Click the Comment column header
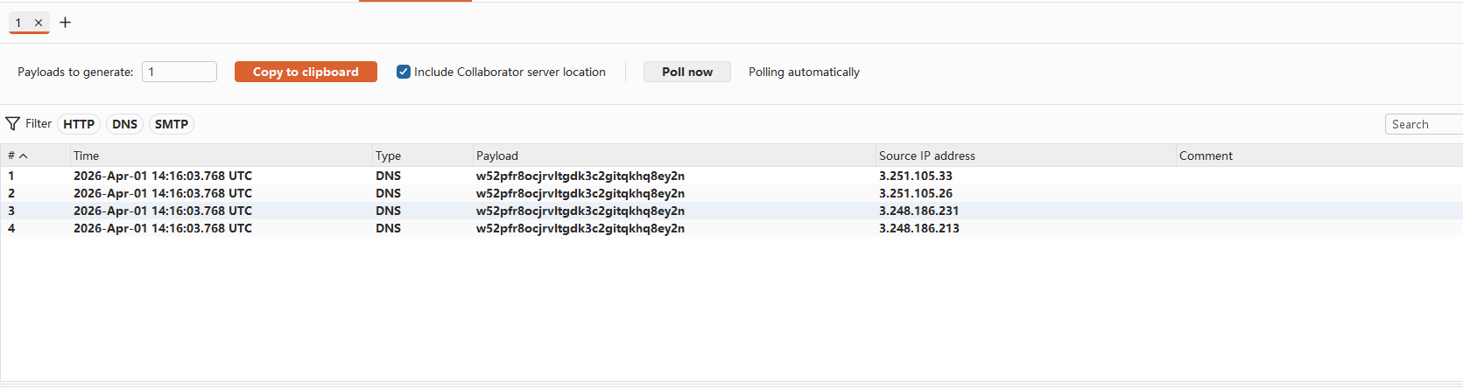The width and height of the screenshot is (1463, 388). coord(1206,156)
